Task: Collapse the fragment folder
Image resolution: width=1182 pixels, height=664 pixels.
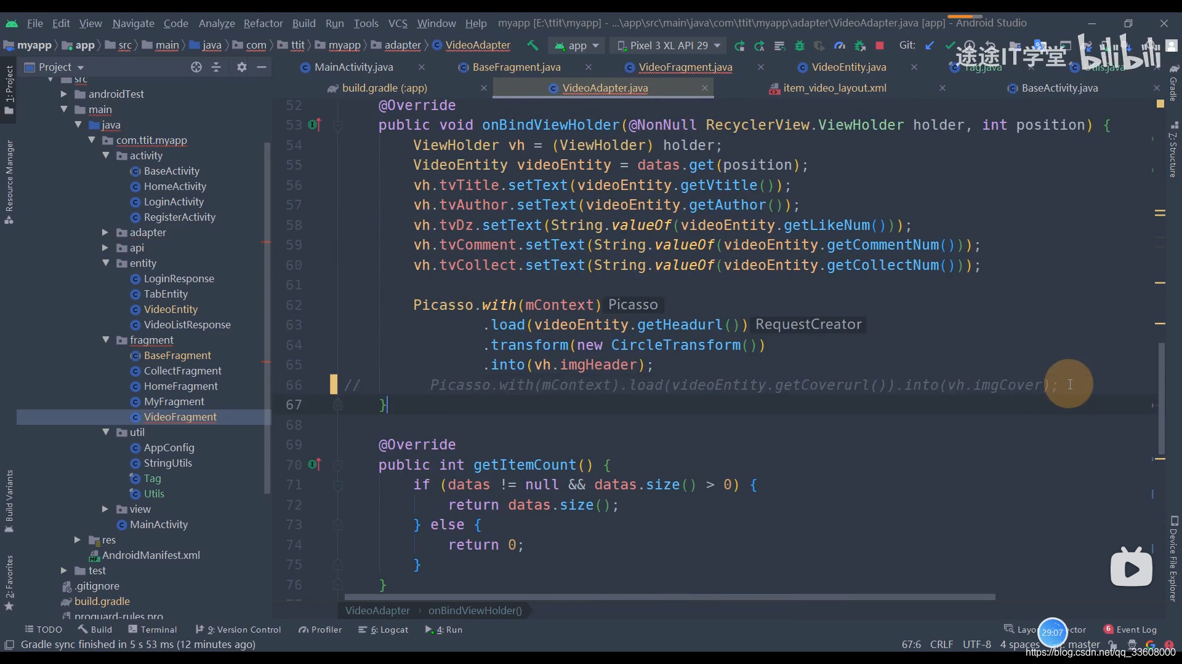Action: [x=106, y=340]
